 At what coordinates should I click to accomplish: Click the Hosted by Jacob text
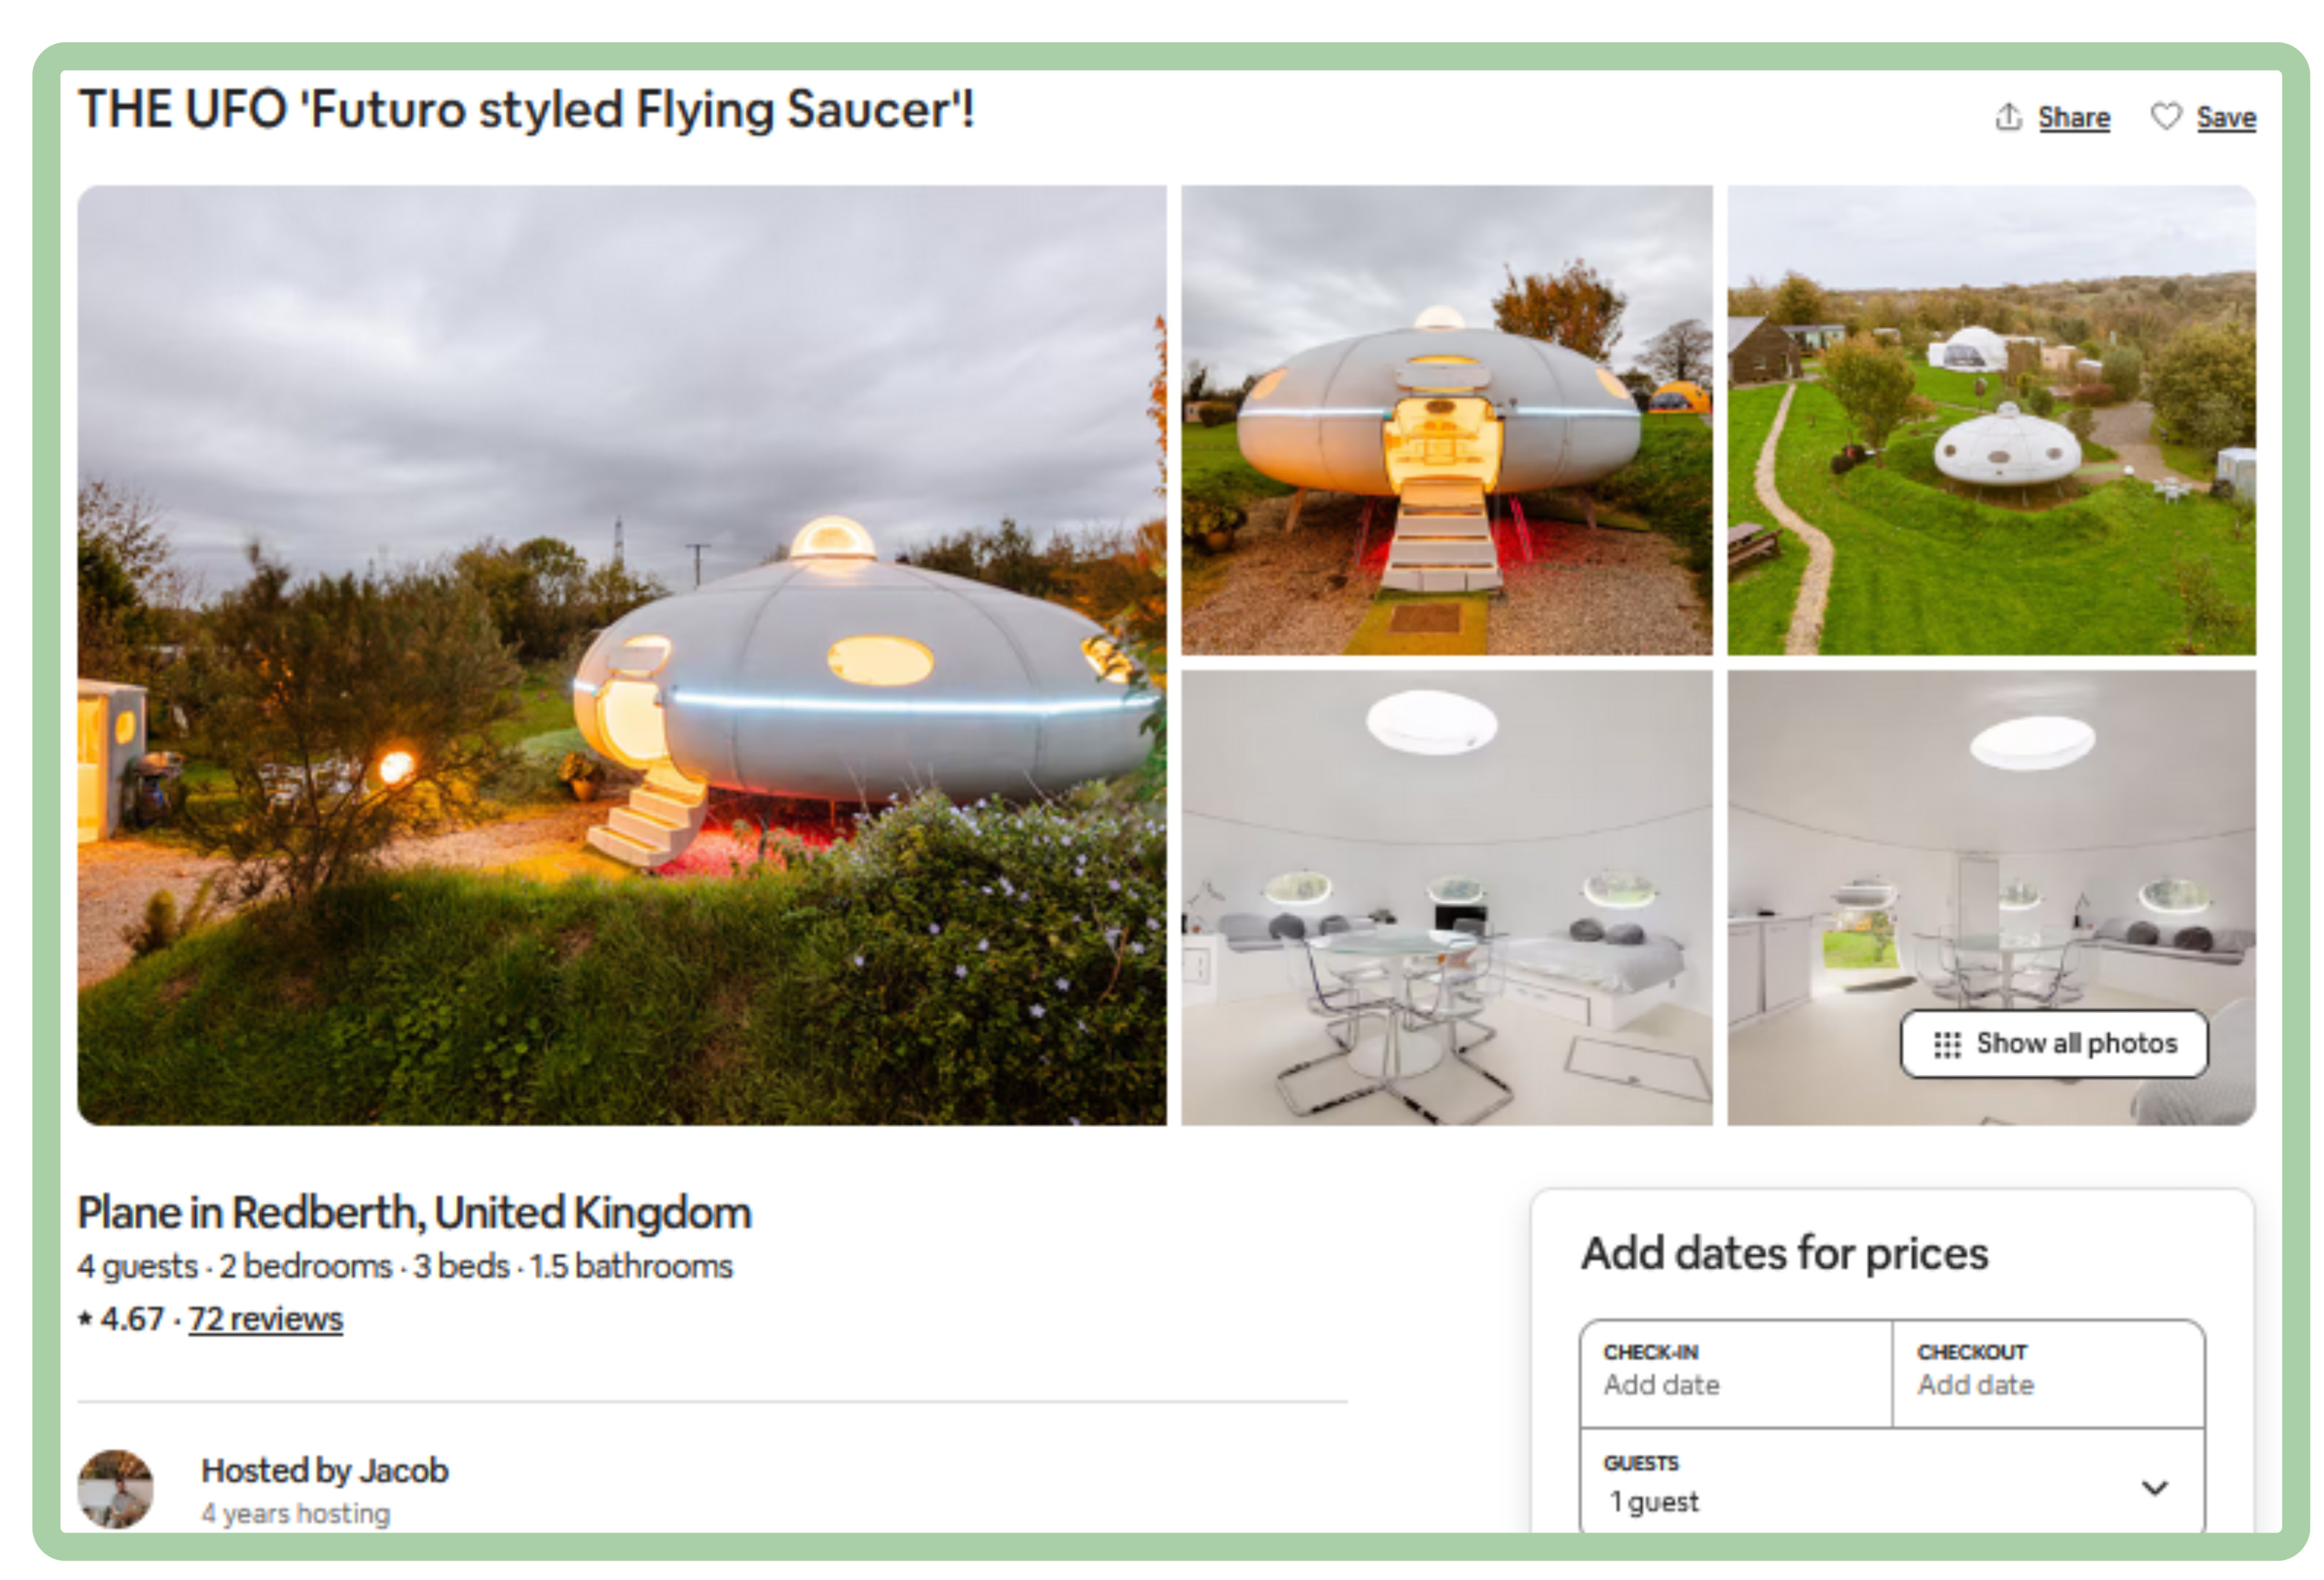325,1470
